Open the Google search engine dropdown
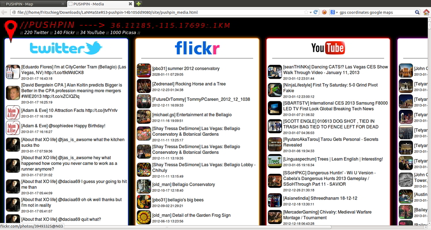The height and width of the screenshot is (230, 431). pos(334,12)
